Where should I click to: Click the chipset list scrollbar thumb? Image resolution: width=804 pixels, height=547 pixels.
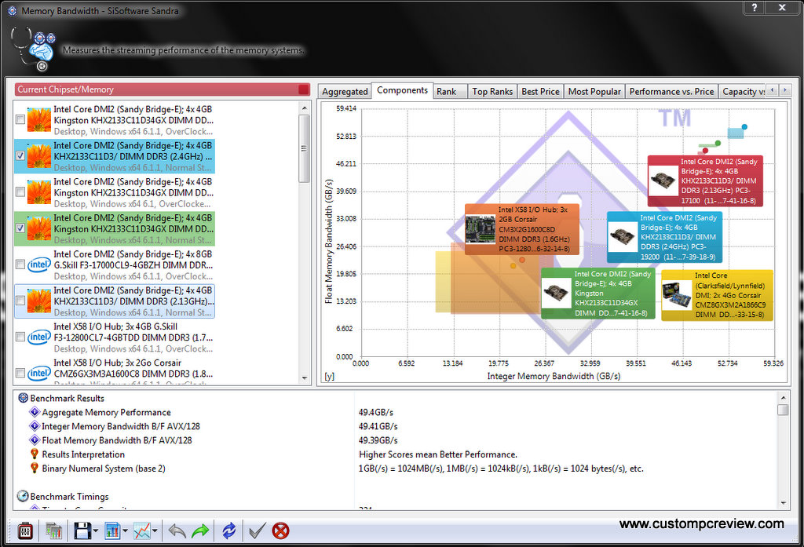(305, 148)
